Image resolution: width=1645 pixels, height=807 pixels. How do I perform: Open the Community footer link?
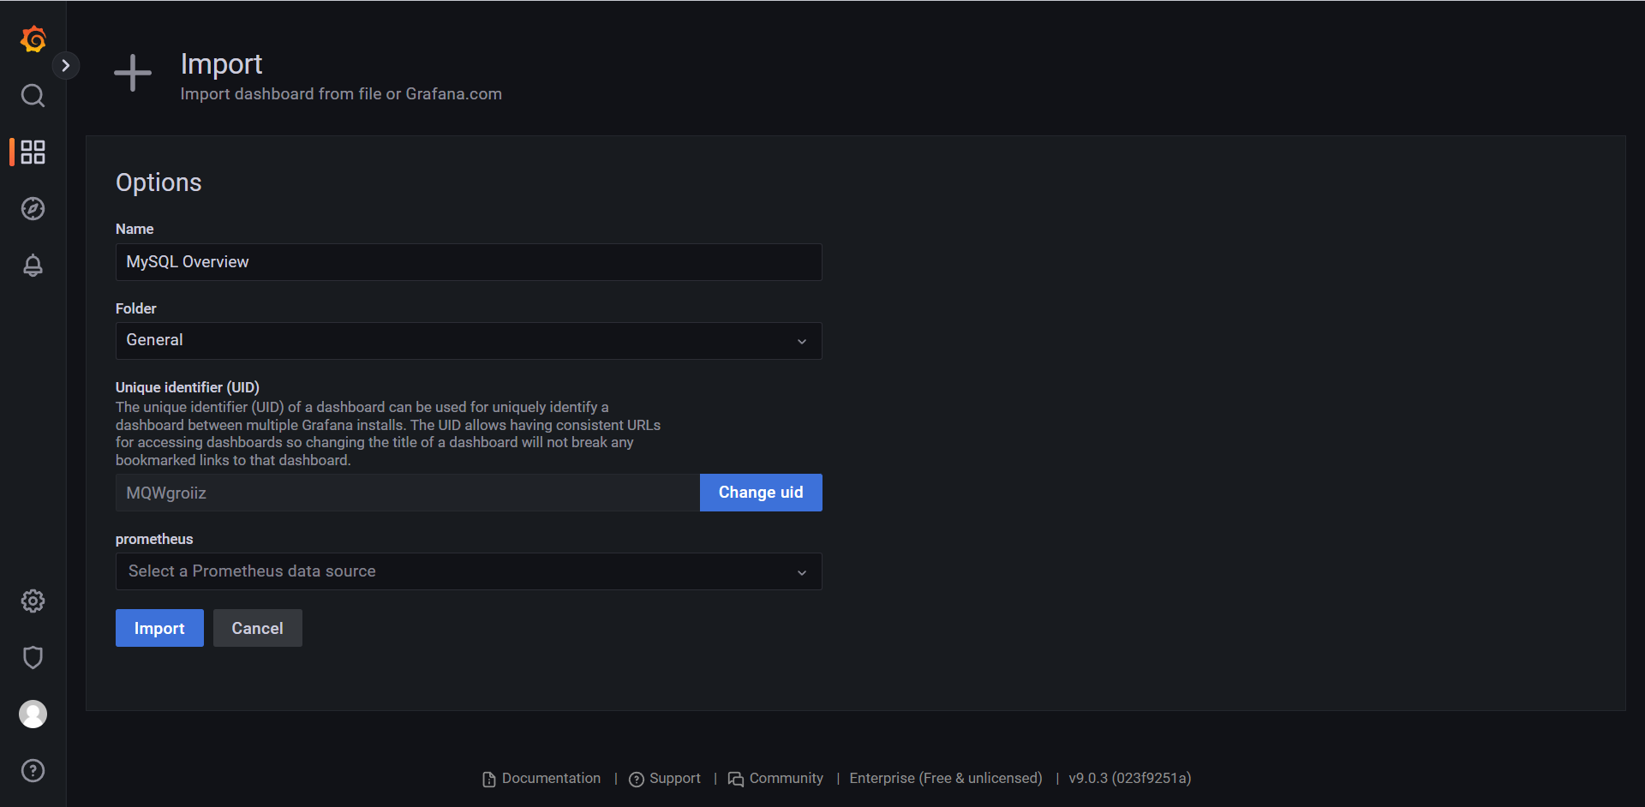(x=775, y=778)
